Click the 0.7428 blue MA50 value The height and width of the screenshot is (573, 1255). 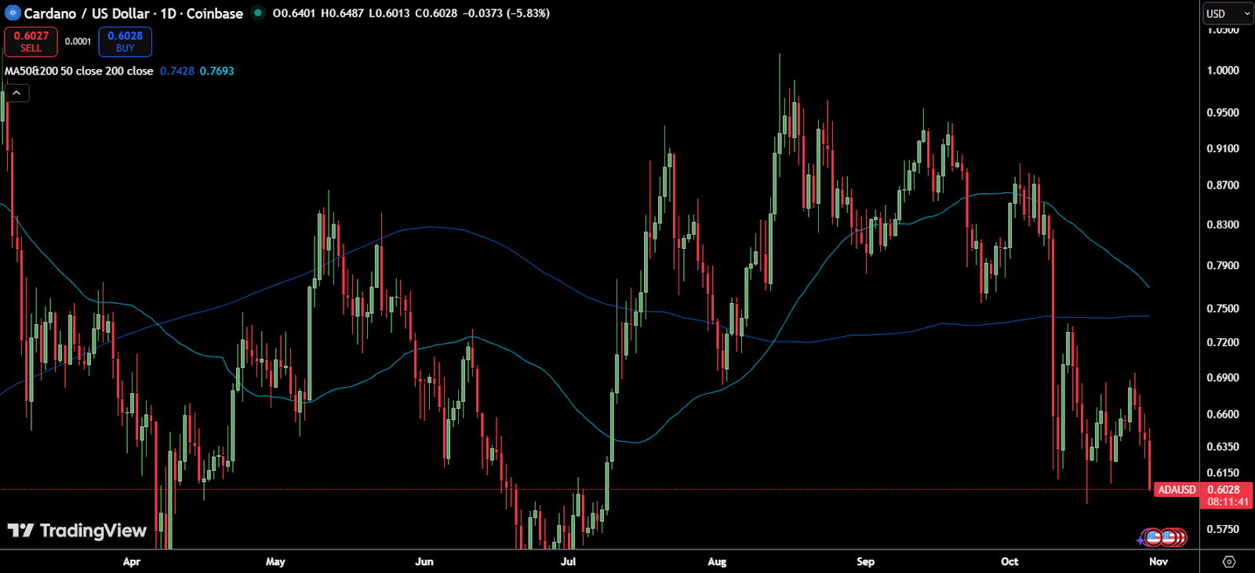(x=177, y=71)
